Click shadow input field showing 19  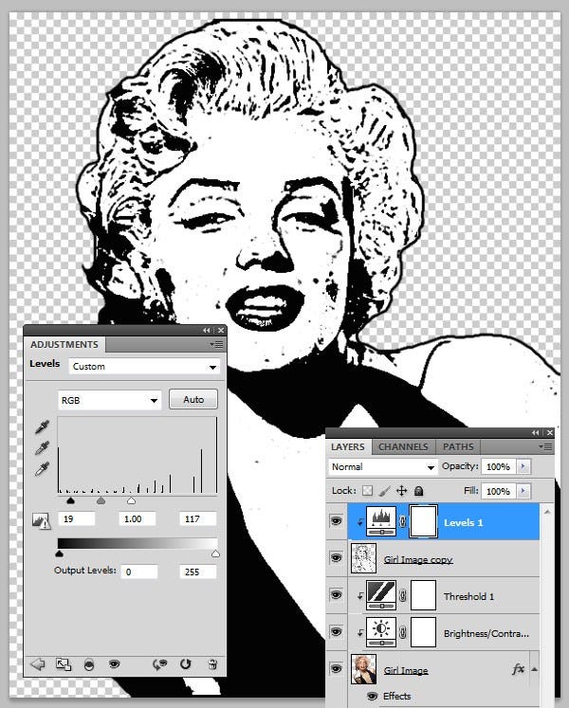point(77,518)
